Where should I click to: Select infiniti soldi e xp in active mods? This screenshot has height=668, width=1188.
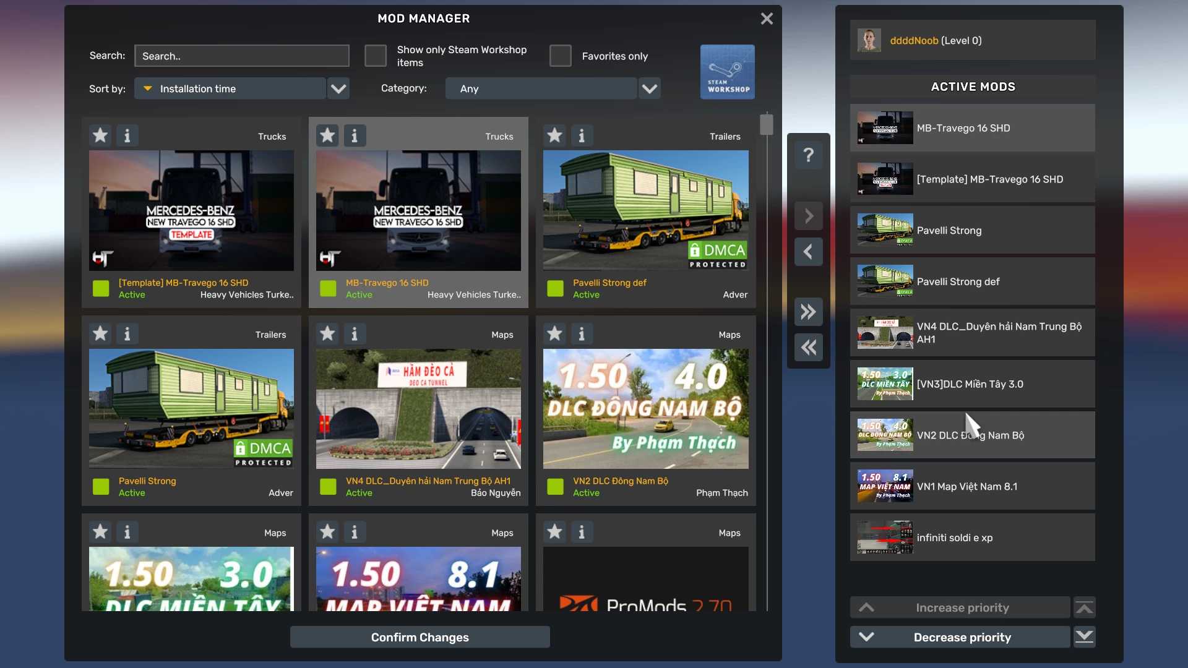coord(972,537)
